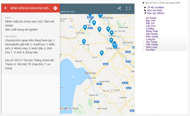Open the An Giang province link
The image size is (190, 116).
click(x=151, y=18)
